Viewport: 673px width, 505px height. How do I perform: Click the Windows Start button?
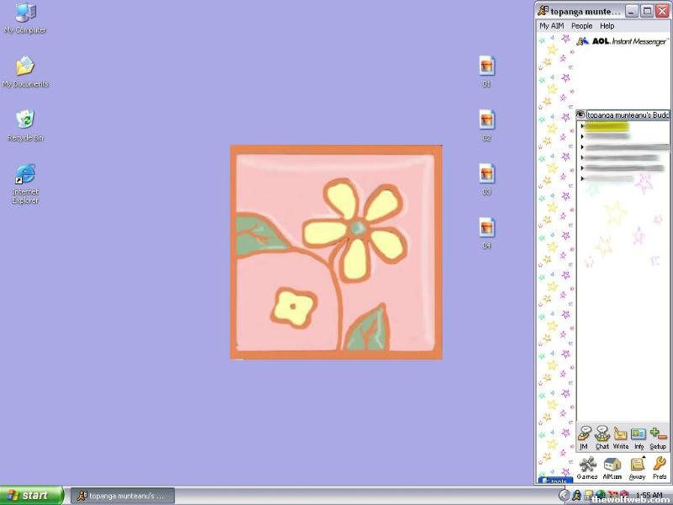[x=31, y=496]
